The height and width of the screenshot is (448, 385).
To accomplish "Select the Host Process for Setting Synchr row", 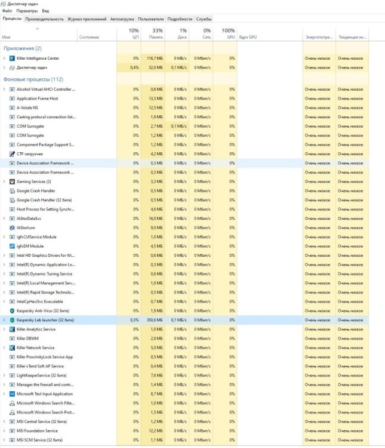I will 184,210.
